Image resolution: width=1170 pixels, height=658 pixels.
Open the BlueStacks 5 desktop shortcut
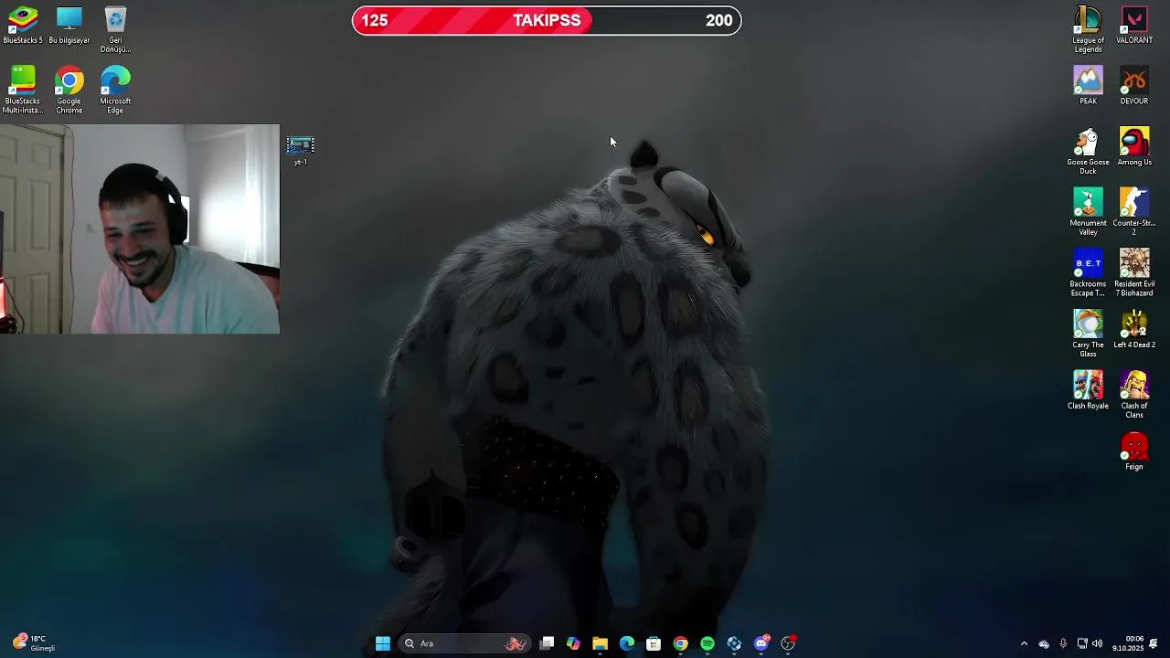click(x=23, y=26)
